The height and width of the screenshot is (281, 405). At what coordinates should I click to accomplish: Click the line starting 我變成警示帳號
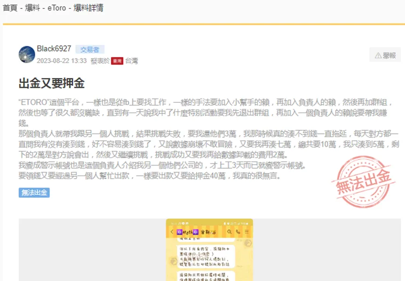pyautogui.click(x=162, y=165)
